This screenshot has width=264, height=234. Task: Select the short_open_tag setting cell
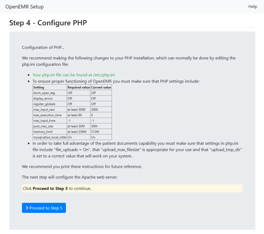[50, 93]
